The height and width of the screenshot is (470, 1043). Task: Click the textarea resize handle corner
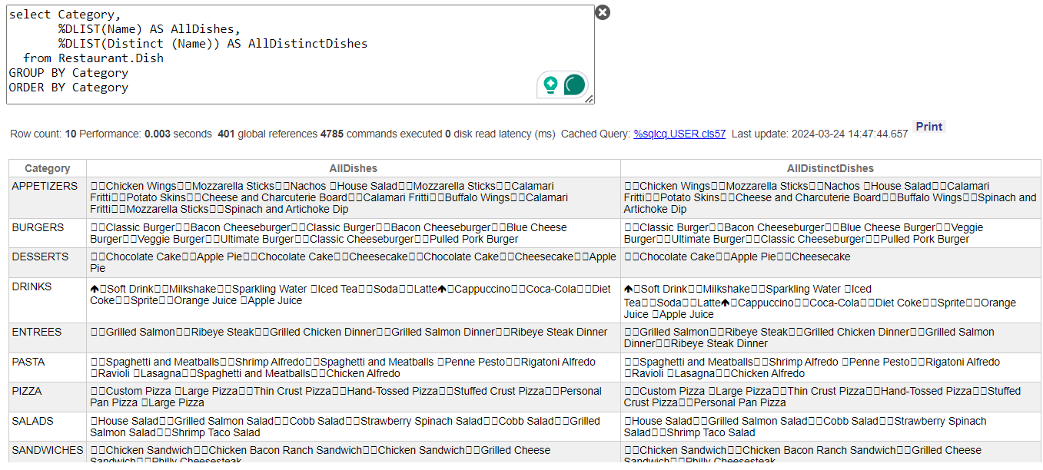point(590,99)
